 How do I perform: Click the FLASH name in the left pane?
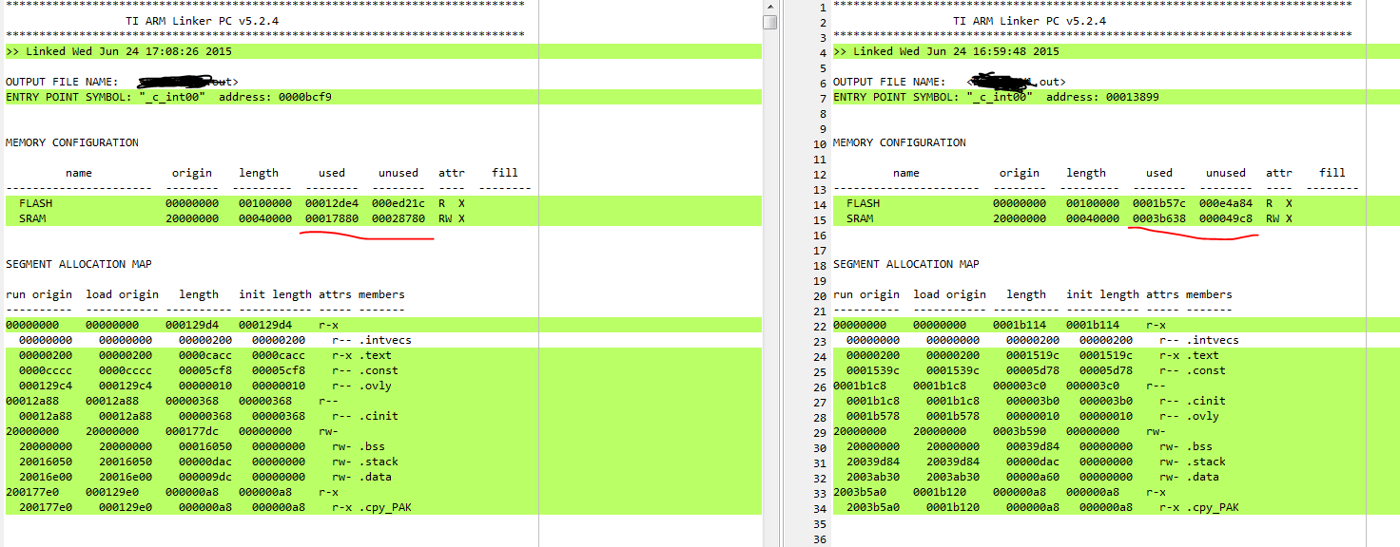pyautogui.click(x=36, y=203)
